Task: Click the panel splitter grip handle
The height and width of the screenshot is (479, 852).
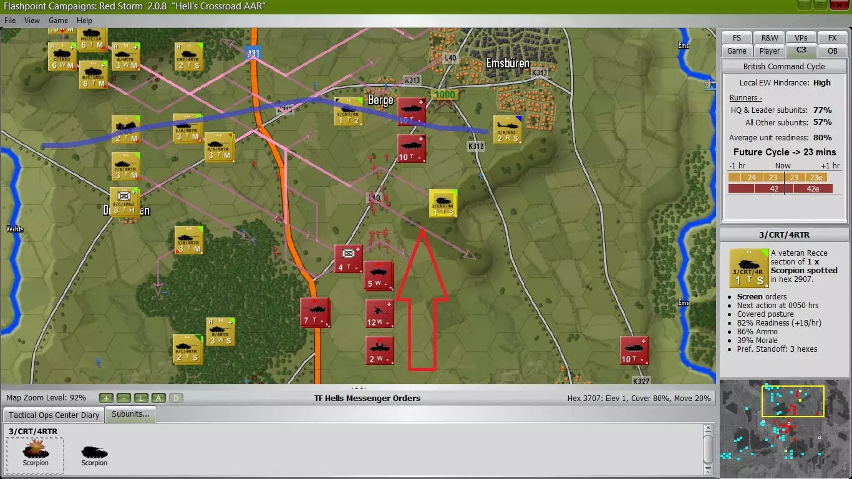Action: tap(358, 387)
